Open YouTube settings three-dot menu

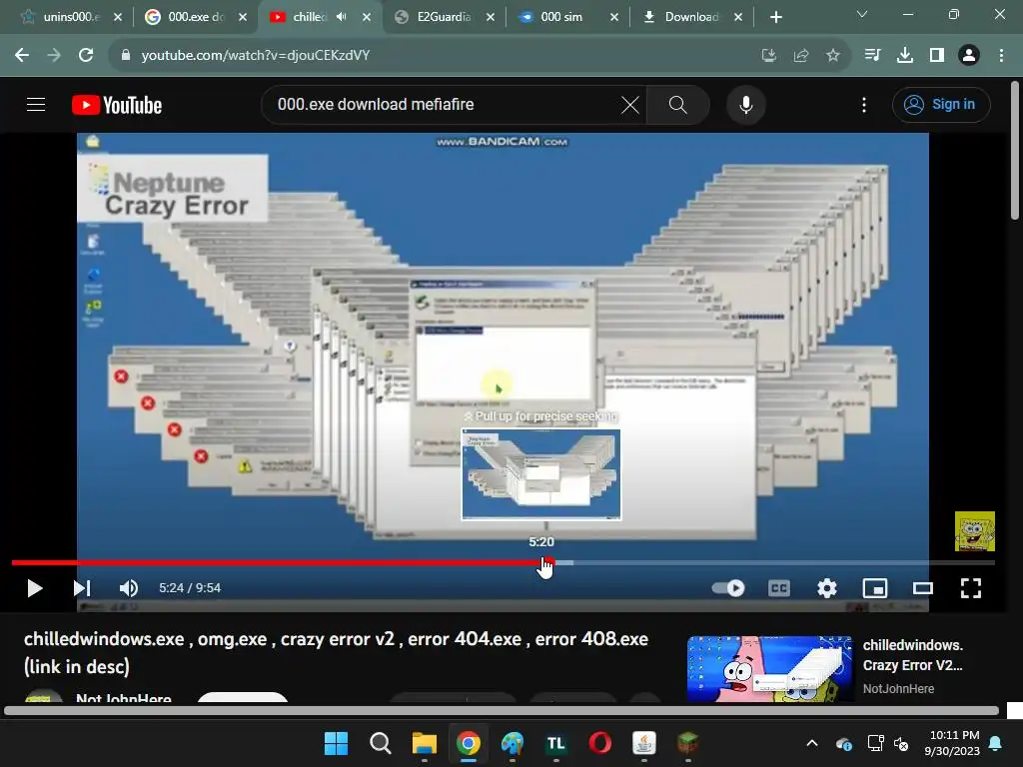864,104
